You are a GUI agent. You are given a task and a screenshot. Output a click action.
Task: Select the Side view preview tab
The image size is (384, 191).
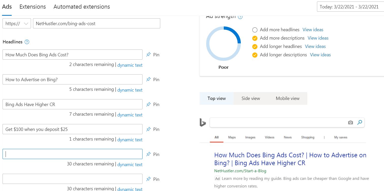tap(251, 98)
